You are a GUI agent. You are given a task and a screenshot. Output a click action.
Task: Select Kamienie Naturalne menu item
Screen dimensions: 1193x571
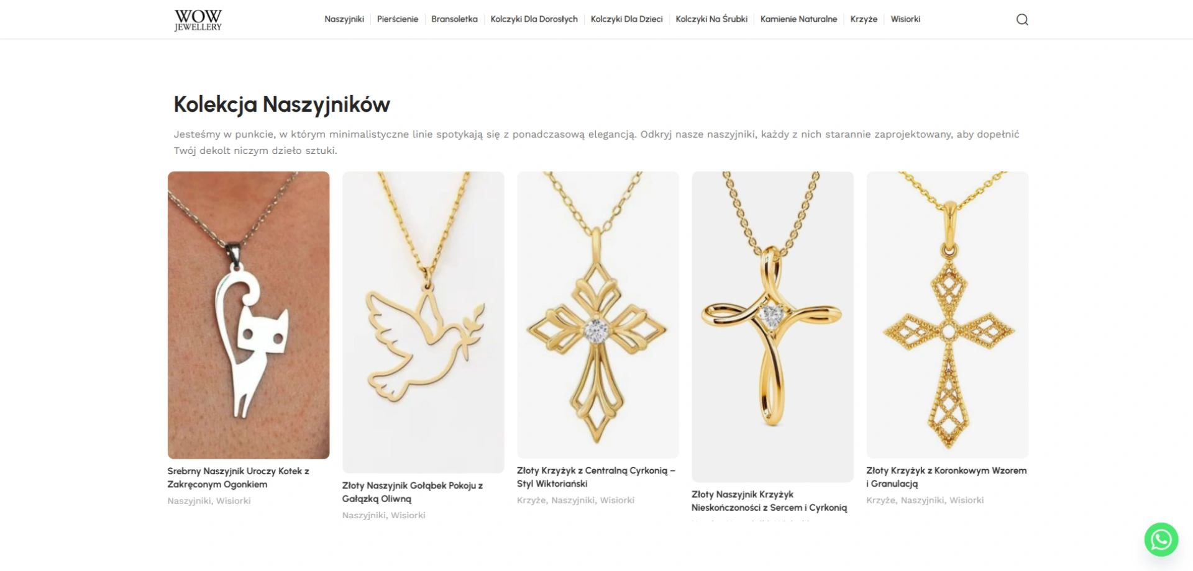click(799, 19)
